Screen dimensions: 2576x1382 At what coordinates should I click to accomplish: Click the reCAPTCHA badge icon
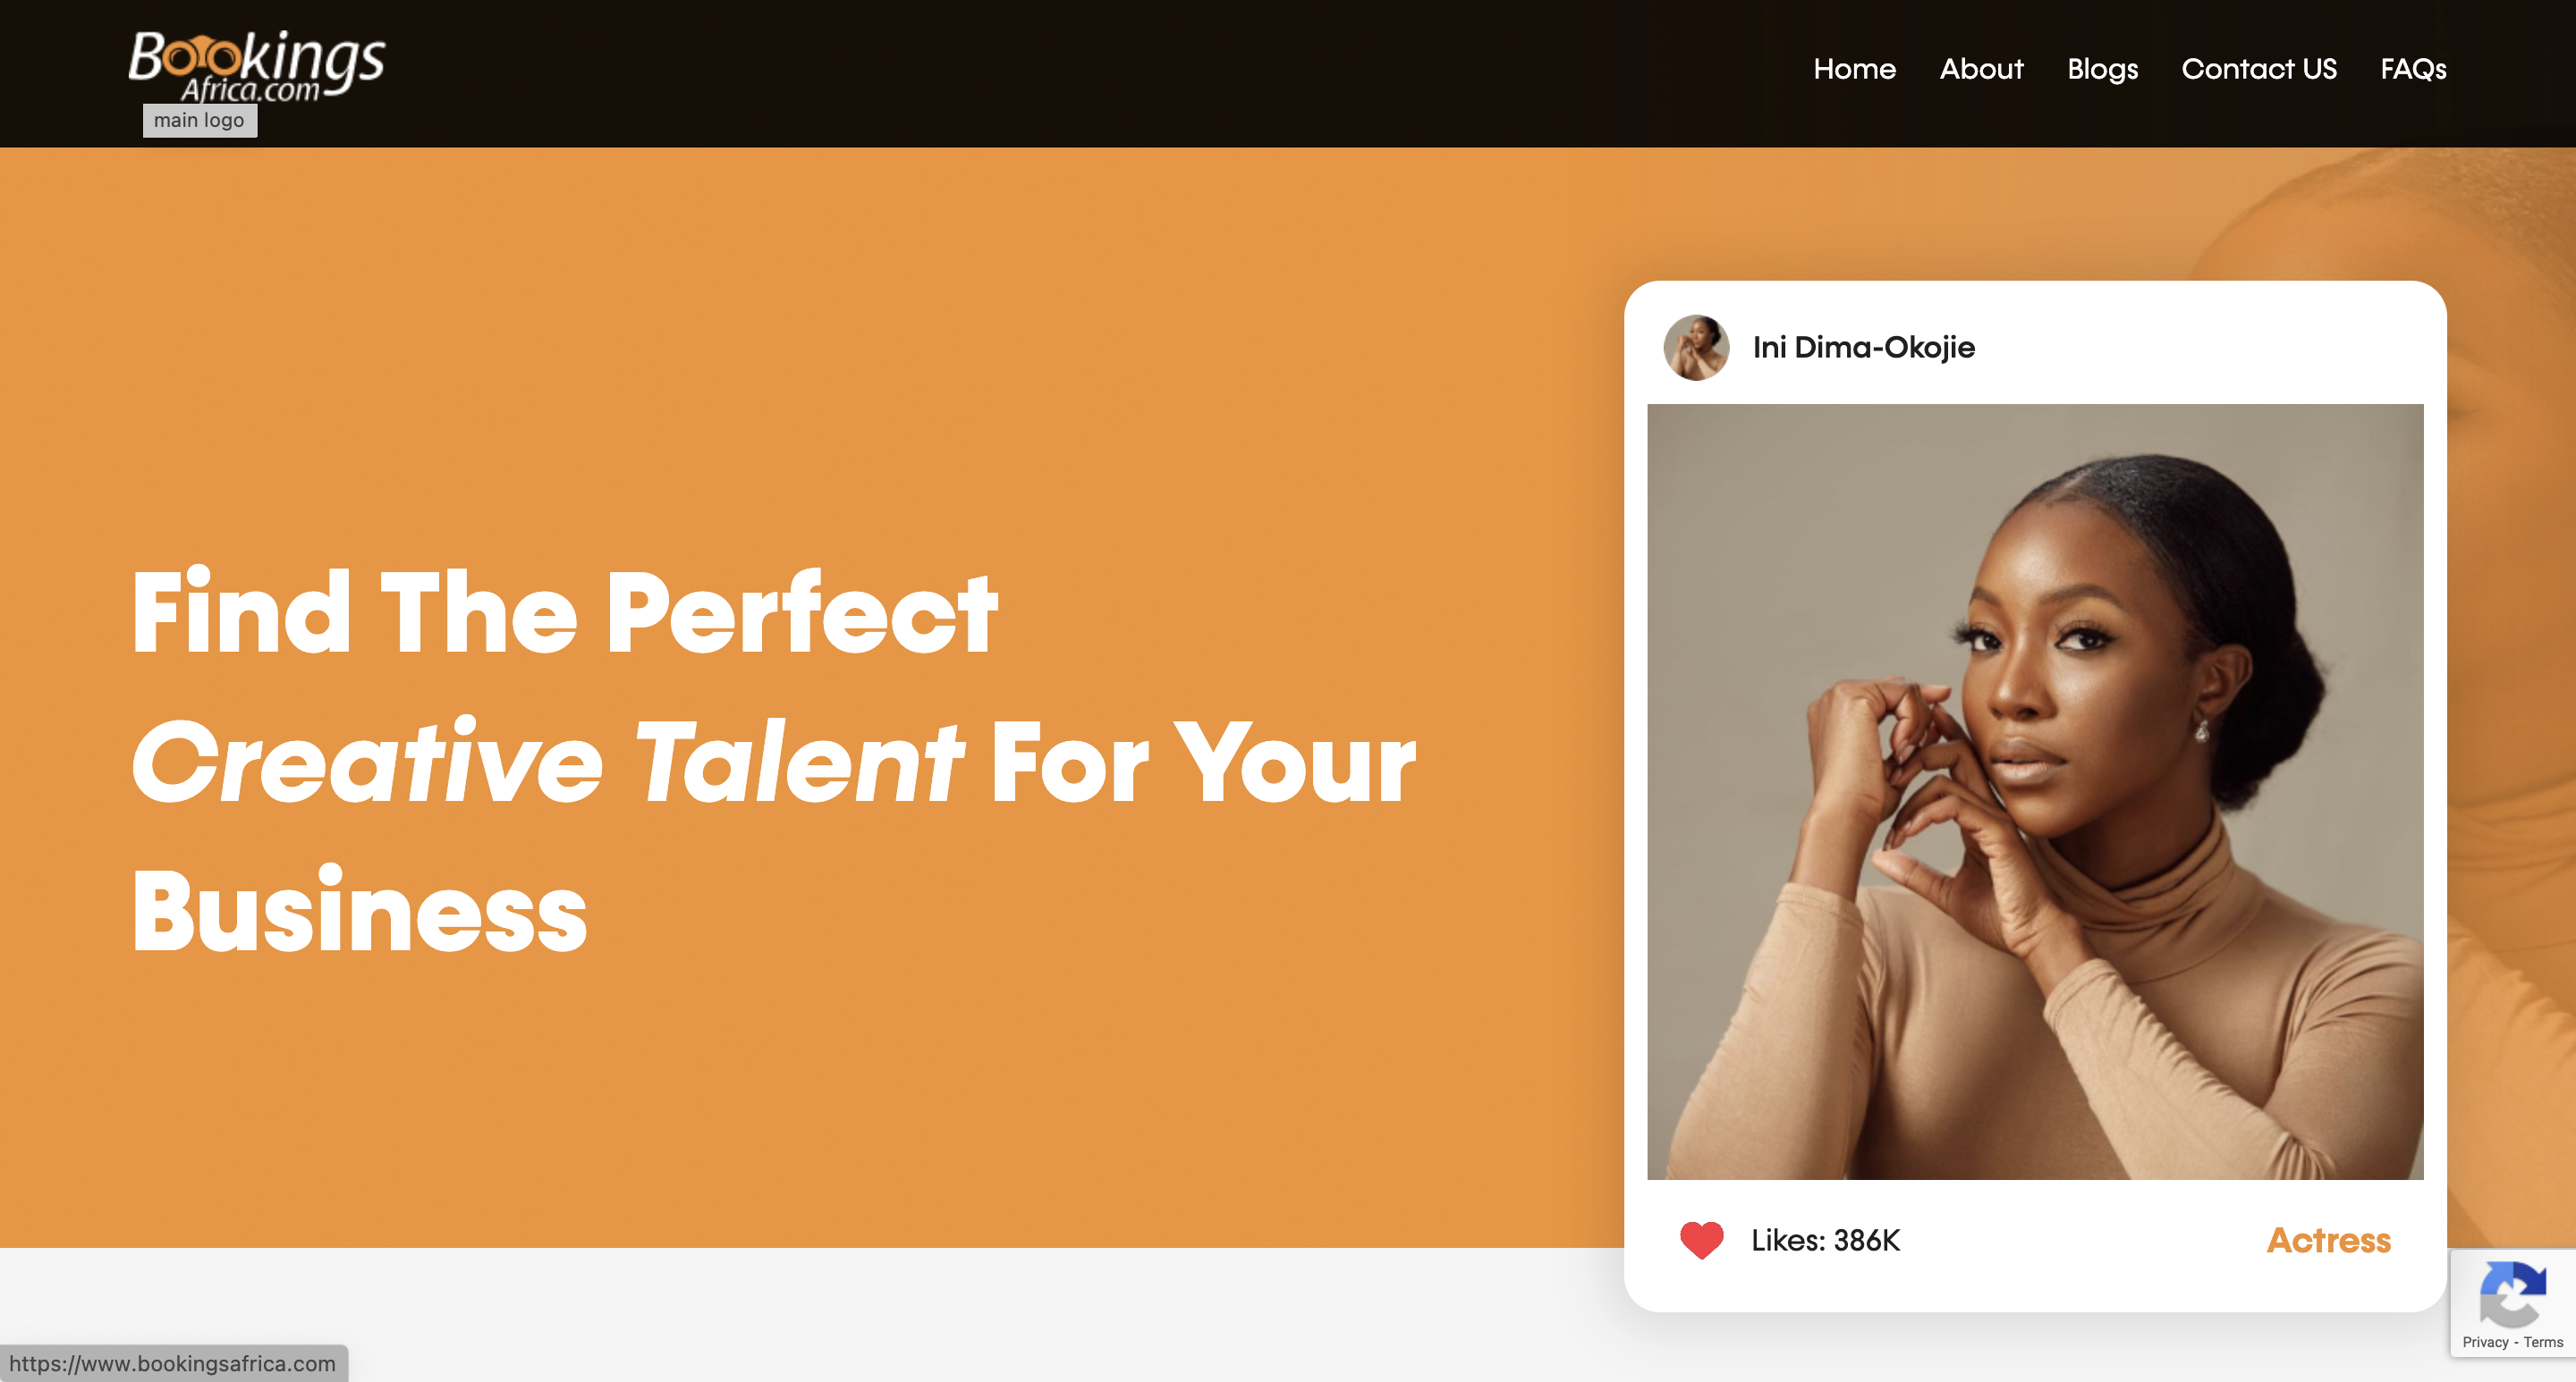[x=2512, y=1294]
